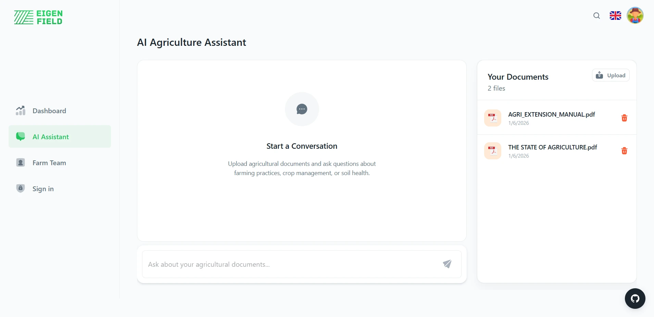Open the farmer avatar profile menu
Image resolution: width=654 pixels, height=317 pixels.
(635, 16)
